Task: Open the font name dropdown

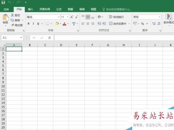Action: [59, 17]
